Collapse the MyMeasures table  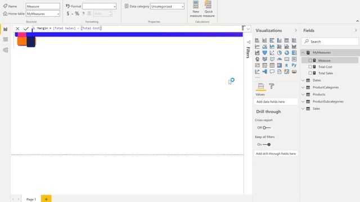point(303,53)
